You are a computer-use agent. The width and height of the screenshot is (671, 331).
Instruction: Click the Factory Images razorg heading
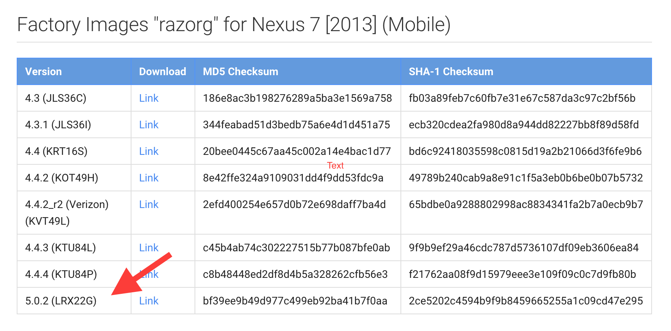coord(234,25)
